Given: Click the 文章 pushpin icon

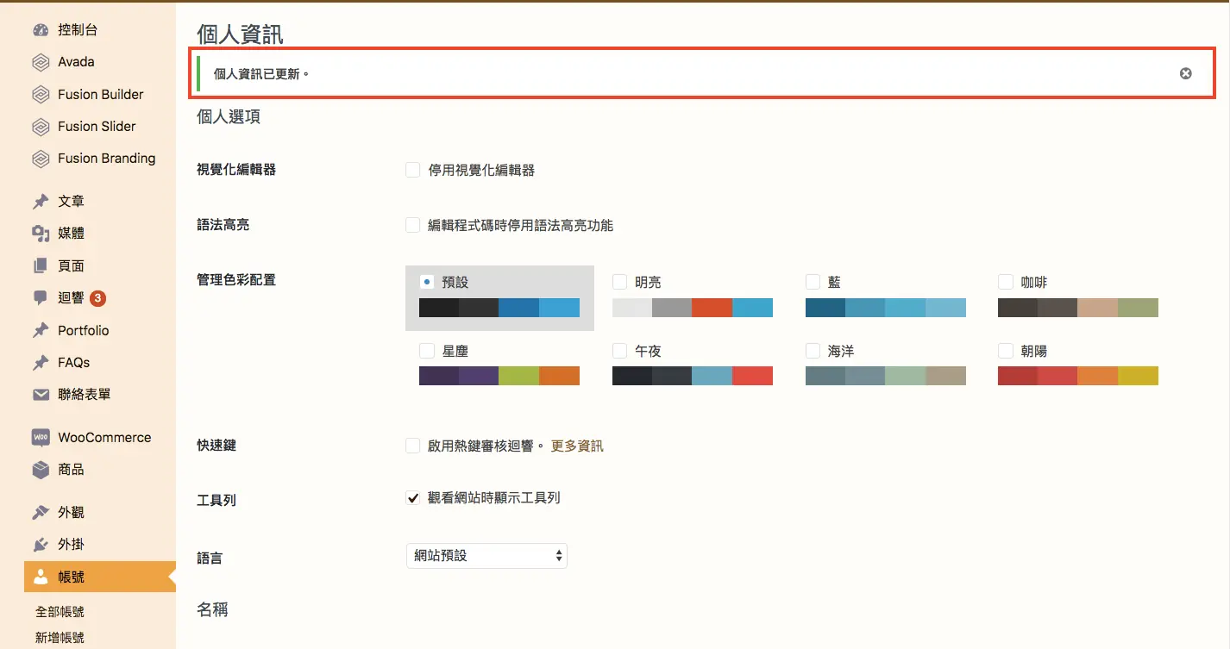Looking at the screenshot, I should (x=41, y=202).
